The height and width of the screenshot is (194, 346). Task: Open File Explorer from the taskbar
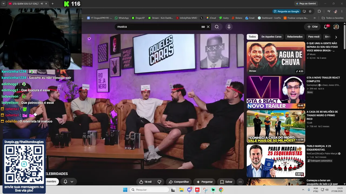181,190
